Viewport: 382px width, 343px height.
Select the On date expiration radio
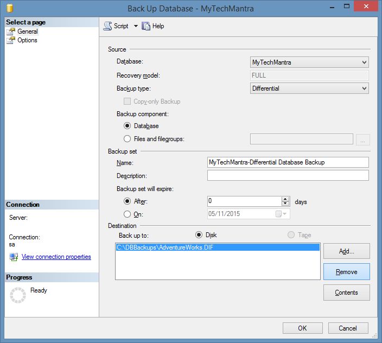[127, 214]
